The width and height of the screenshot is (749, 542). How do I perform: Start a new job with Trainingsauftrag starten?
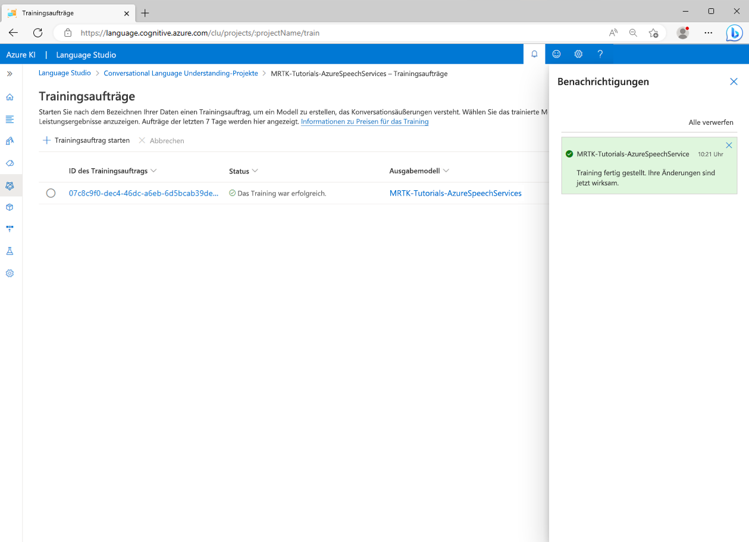(86, 140)
